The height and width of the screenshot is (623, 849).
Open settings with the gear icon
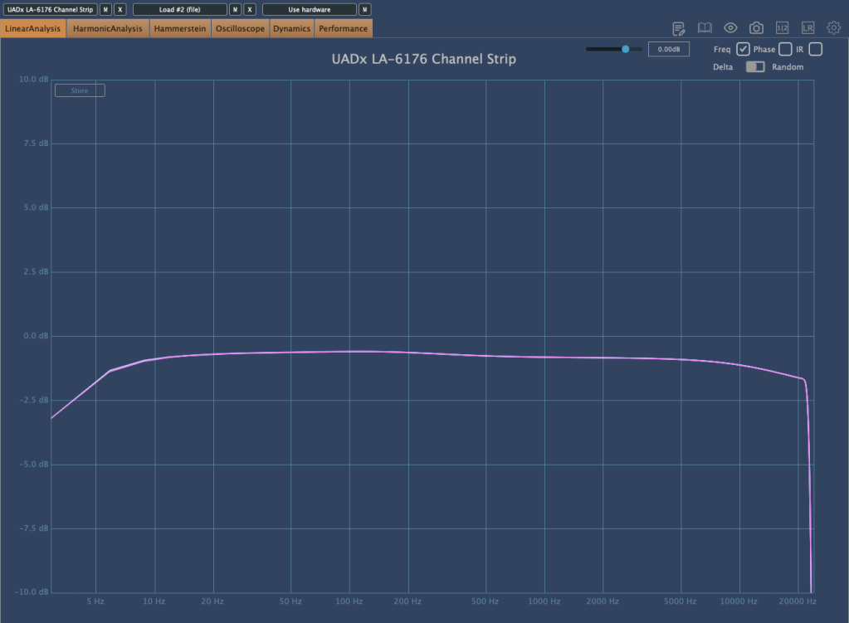(x=833, y=28)
